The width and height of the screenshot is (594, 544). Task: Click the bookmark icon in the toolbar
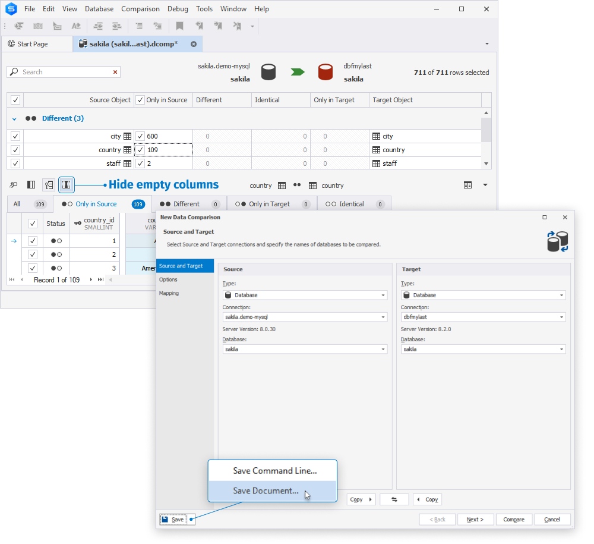(x=179, y=26)
